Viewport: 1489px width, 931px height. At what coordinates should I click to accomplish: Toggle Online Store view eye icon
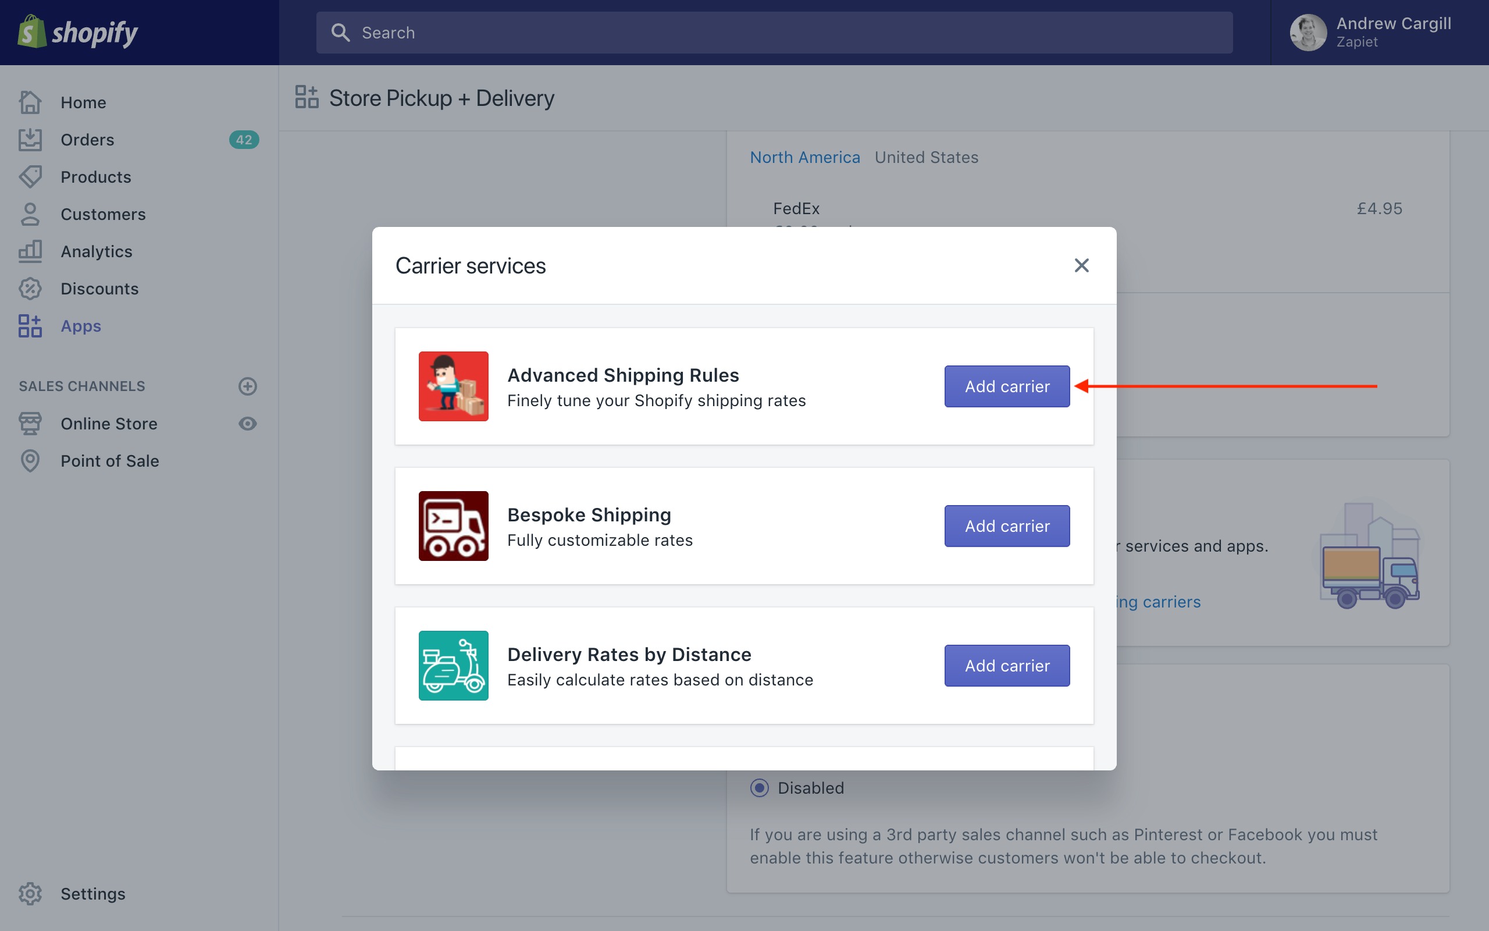247,424
